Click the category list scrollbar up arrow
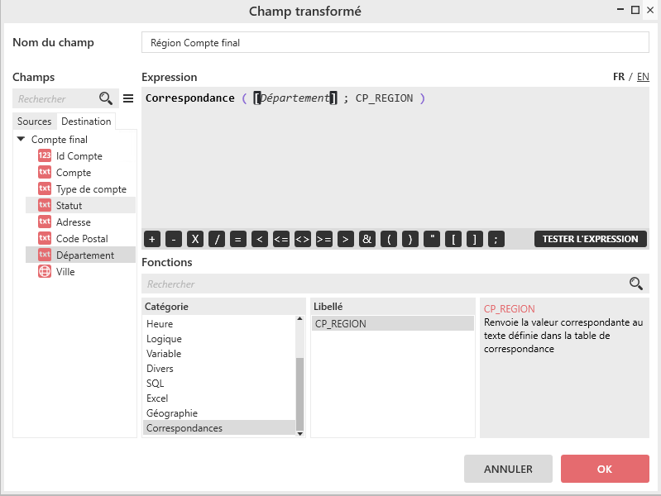 300,319
